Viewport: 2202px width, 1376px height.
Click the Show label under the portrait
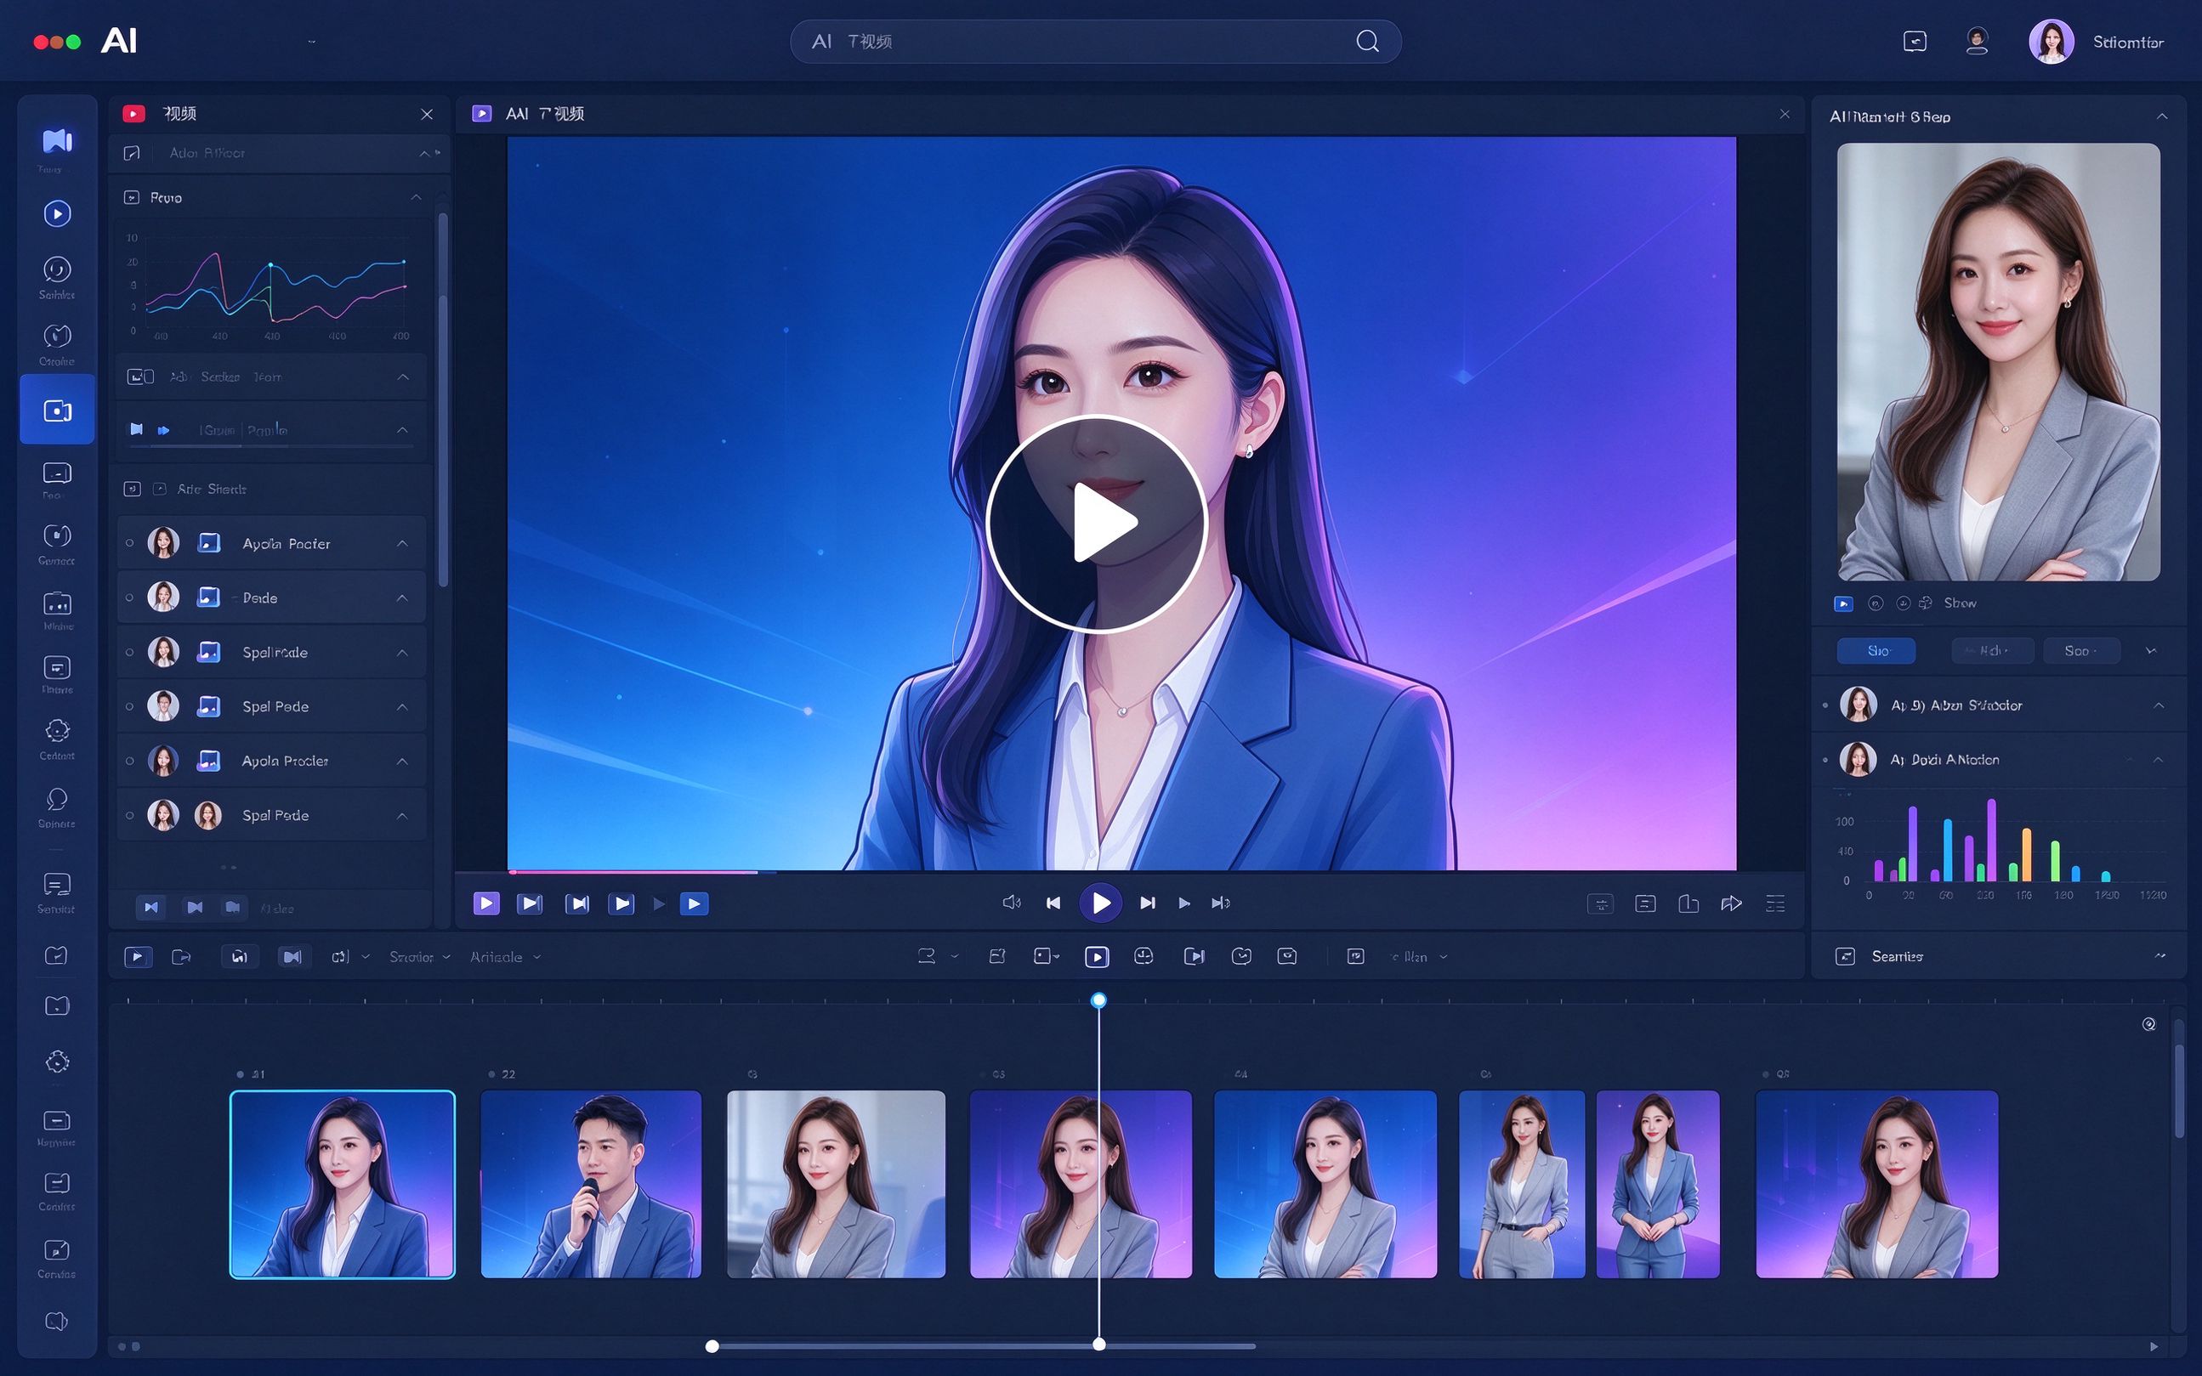point(1960,603)
